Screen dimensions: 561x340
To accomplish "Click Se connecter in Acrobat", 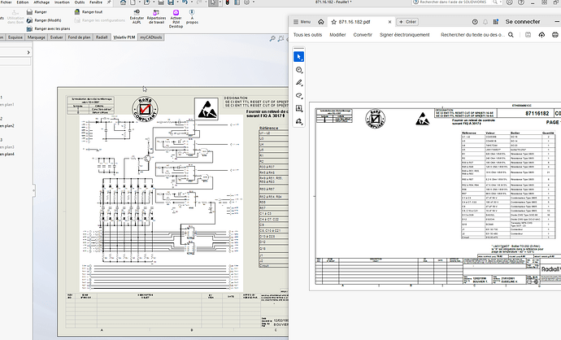I will [523, 22].
